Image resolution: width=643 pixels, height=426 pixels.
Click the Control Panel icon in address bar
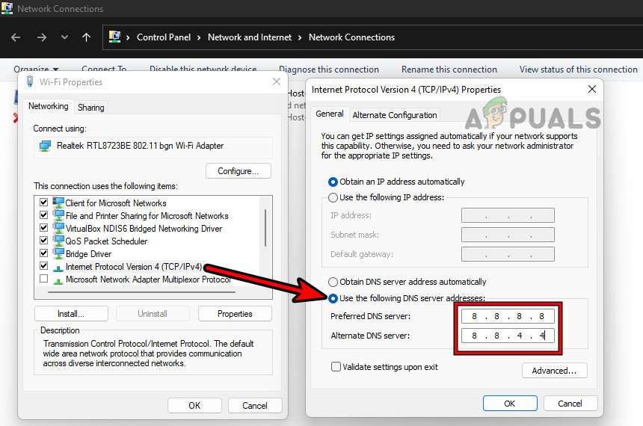coord(115,37)
